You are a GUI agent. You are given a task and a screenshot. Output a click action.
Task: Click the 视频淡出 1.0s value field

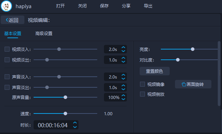[x=115, y=60]
